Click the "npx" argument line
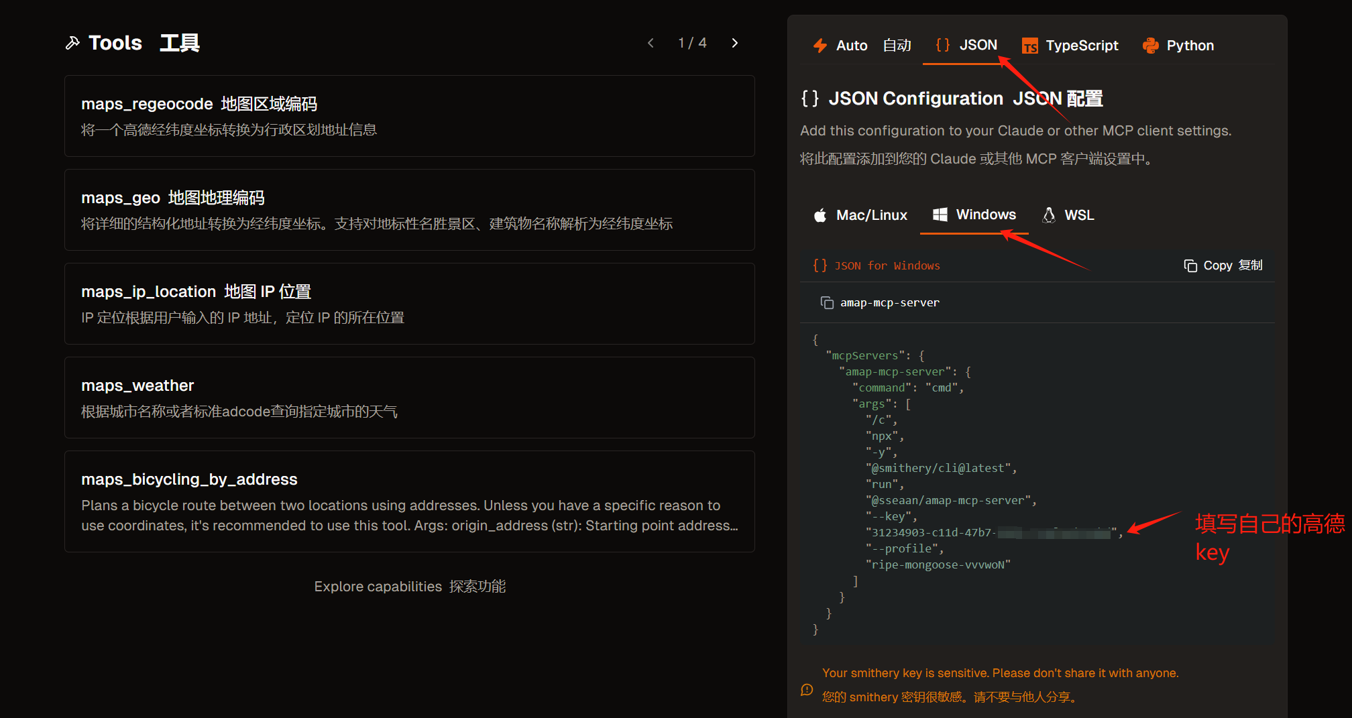This screenshot has width=1352, height=718. tap(885, 436)
